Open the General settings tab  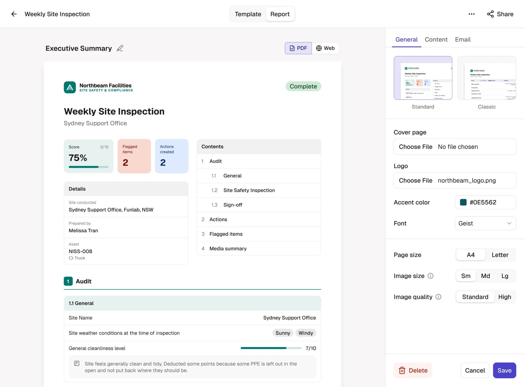(x=406, y=39)
